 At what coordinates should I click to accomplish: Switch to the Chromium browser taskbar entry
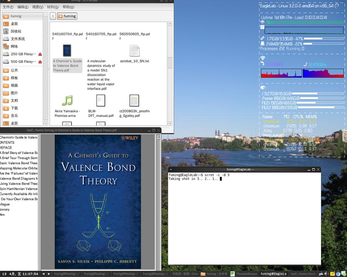pos(185,274)
